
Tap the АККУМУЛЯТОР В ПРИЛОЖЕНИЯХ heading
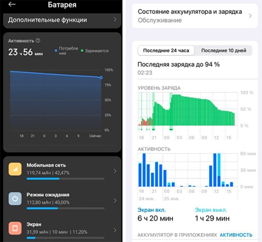177,235
